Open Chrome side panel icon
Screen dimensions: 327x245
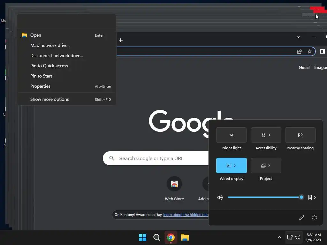[x=323, y=51]
